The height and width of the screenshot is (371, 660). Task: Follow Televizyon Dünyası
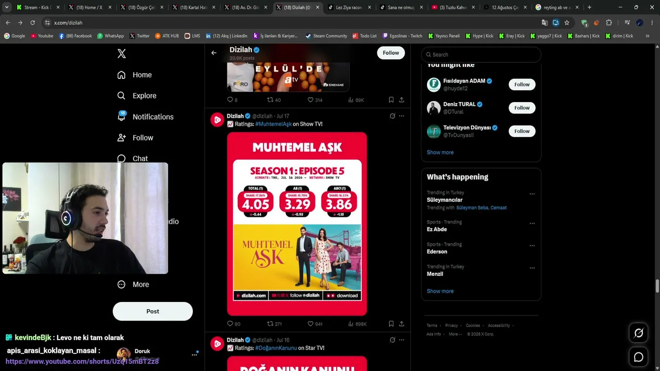click(x=522, y=131)
